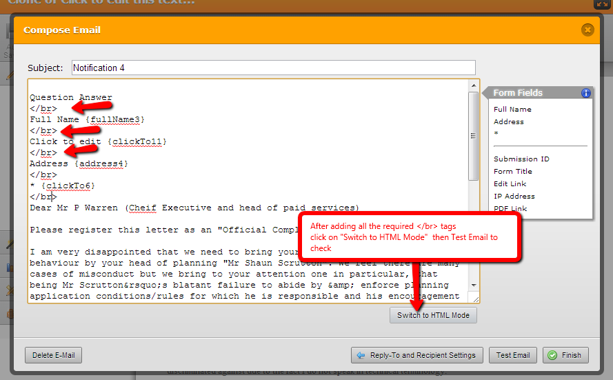Insert the Full Name form field
This screenshot has width=613, height=380.
[512, 109]
